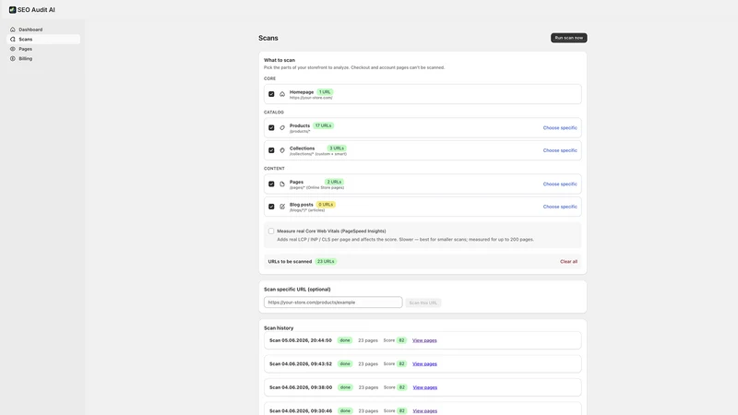The image size is (738, 415).
Task: Click the Run scan now button
Action: 568,38
